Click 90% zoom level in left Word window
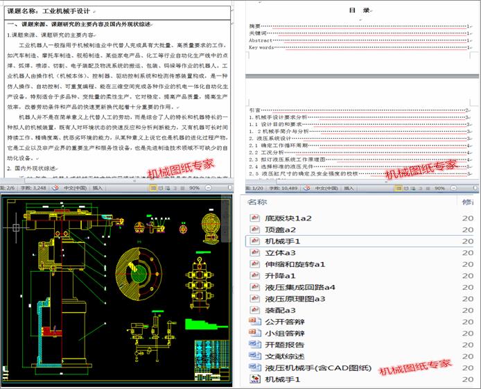 (195, 188)
